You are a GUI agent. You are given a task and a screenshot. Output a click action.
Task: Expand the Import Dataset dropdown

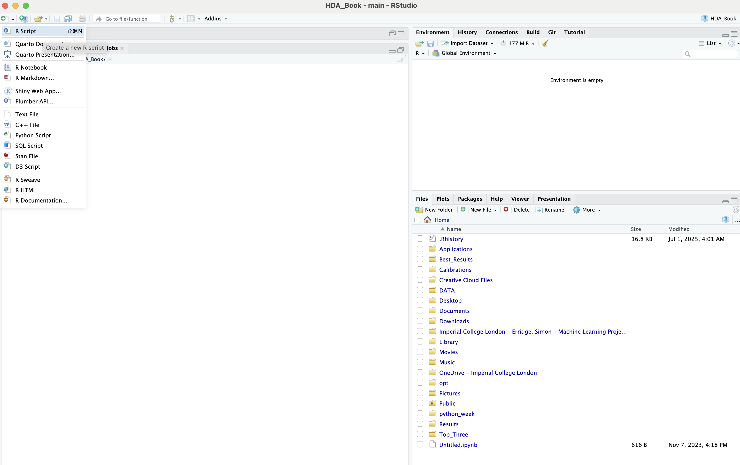point(467,43)
